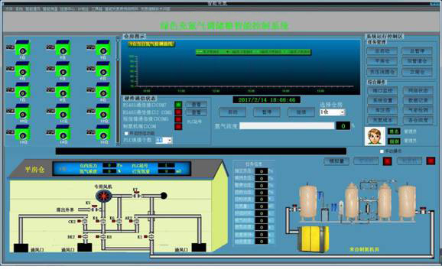This screenshot has height=276, width=442.
Task: Toggle the 手动操作 checkbox
Action: 382,151
